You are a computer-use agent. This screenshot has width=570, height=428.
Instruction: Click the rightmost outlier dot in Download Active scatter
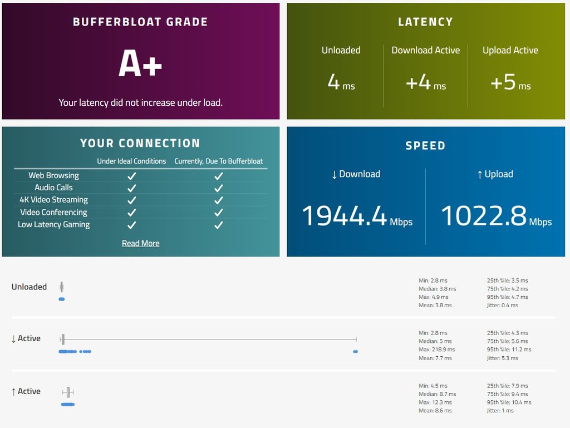coord(356,351)
